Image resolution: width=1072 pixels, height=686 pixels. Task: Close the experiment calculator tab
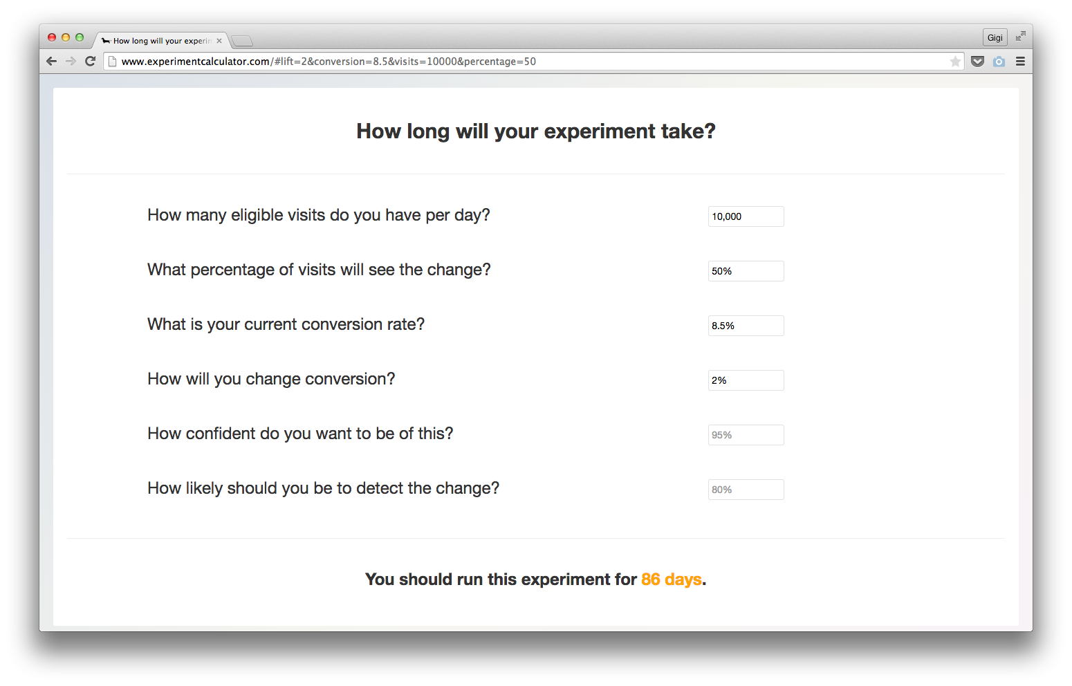219,41
